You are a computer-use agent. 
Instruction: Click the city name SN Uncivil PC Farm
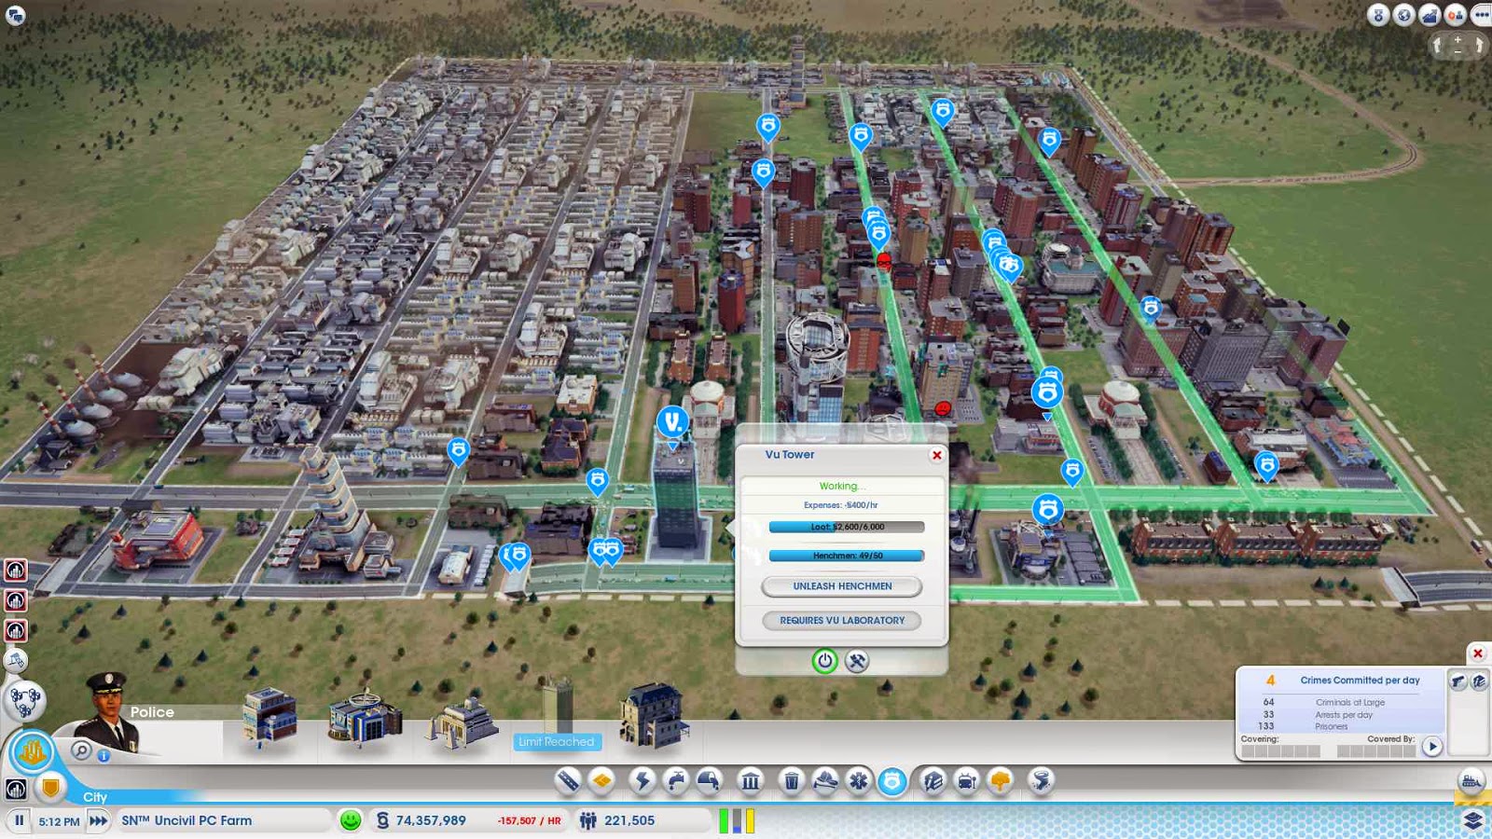click(186, 820)
